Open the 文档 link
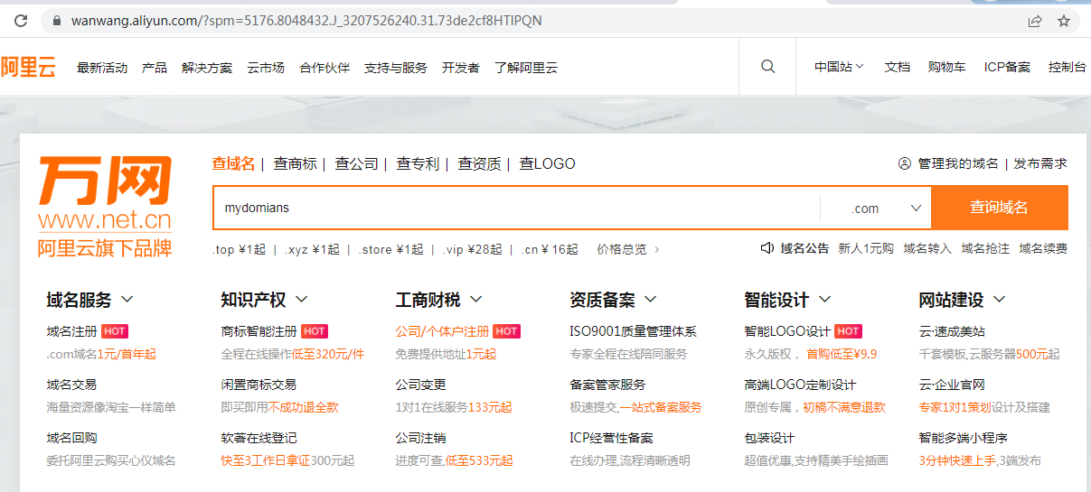 898,67
